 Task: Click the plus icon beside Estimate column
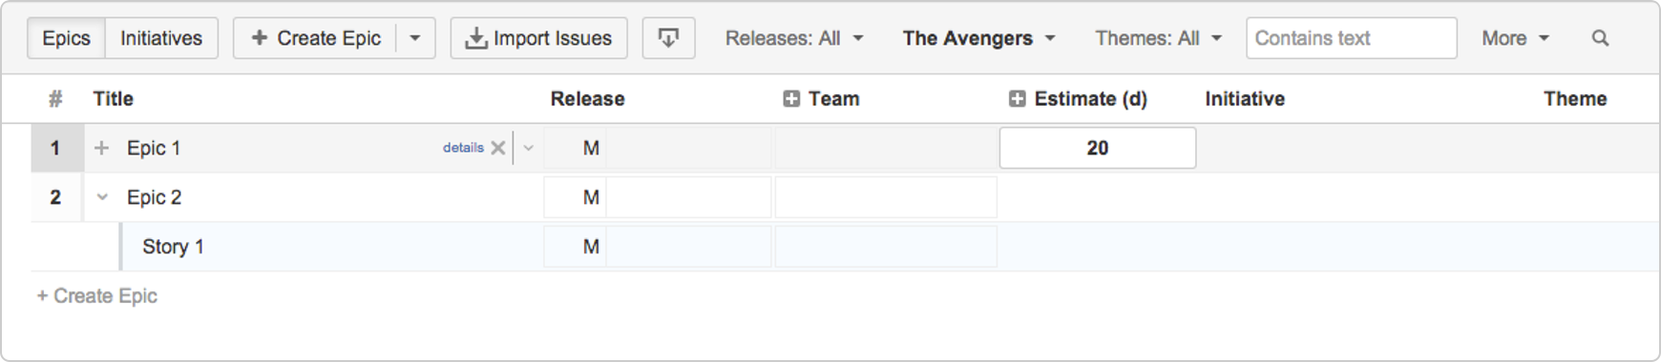point(1018,99)
